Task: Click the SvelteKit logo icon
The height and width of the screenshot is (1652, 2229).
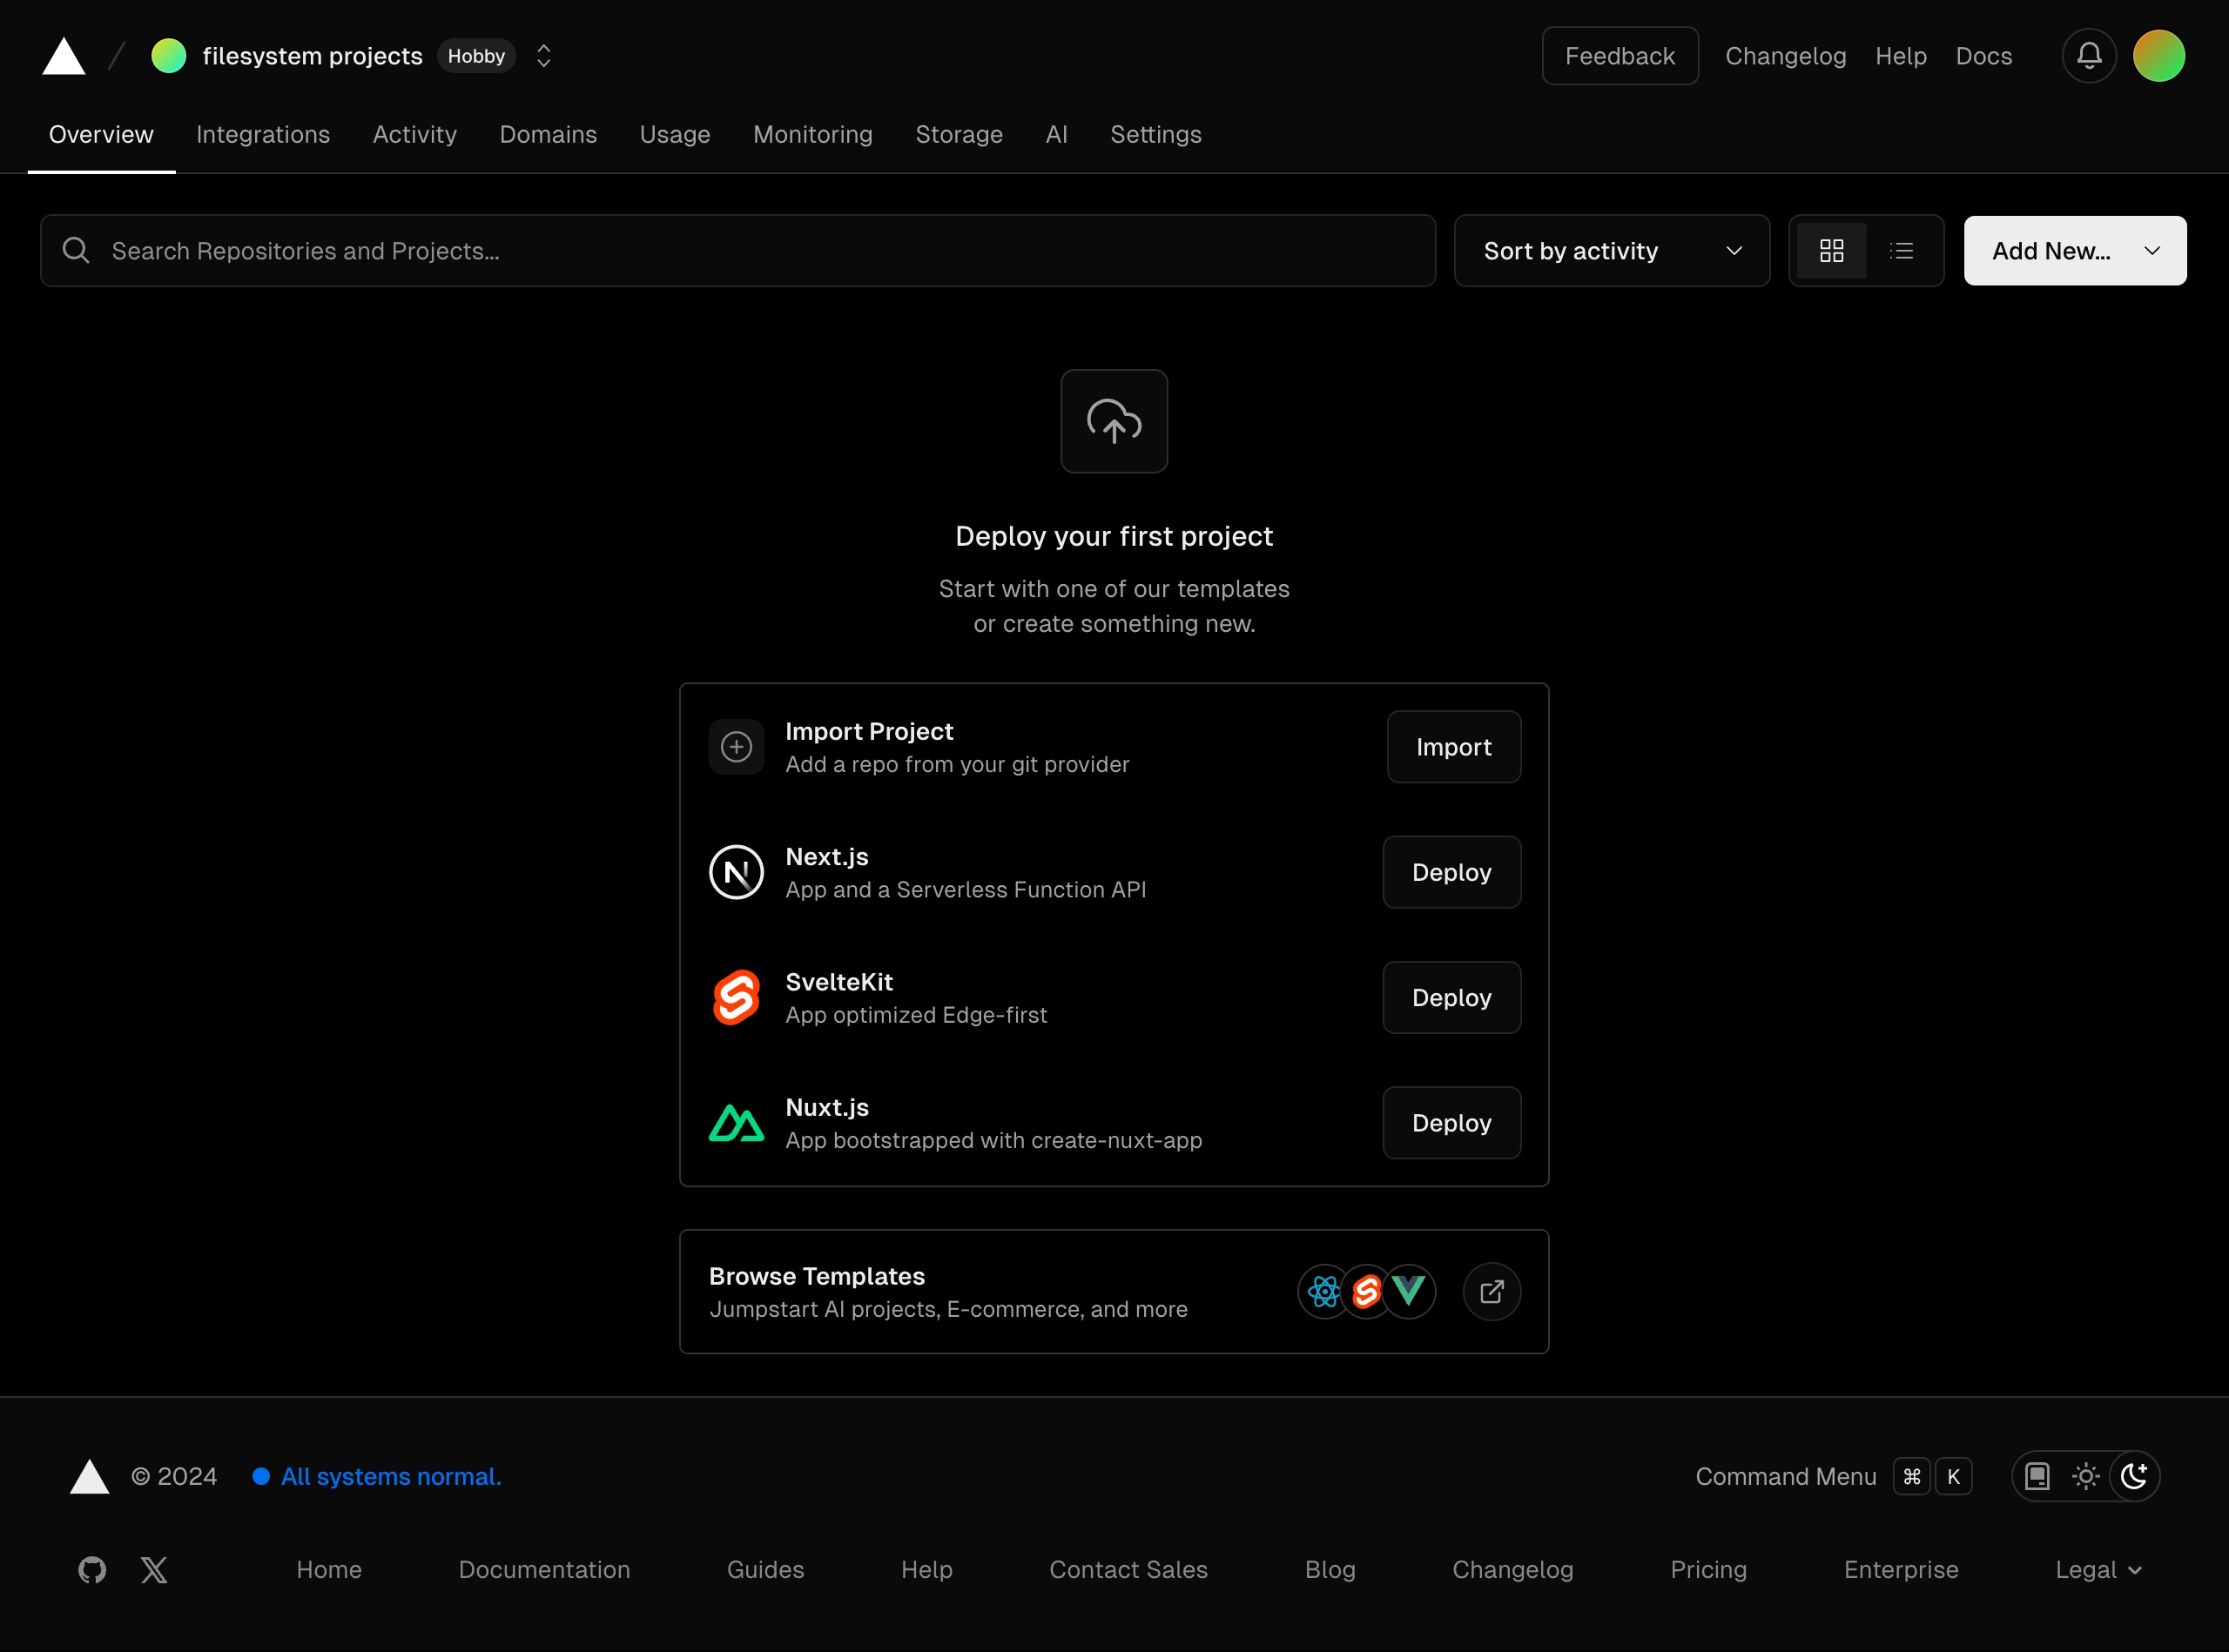Action: [x=737, y=997]
